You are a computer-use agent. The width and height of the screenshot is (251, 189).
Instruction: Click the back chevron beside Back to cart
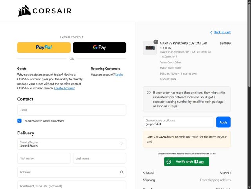pos(211,33)
